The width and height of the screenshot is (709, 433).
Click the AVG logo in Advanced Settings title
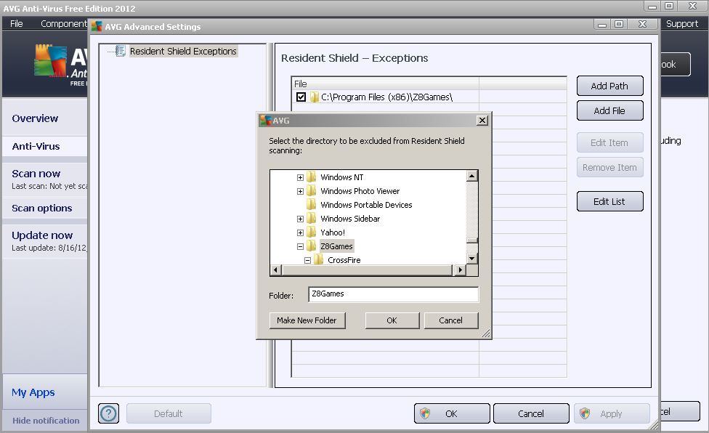tap(97, 26)
